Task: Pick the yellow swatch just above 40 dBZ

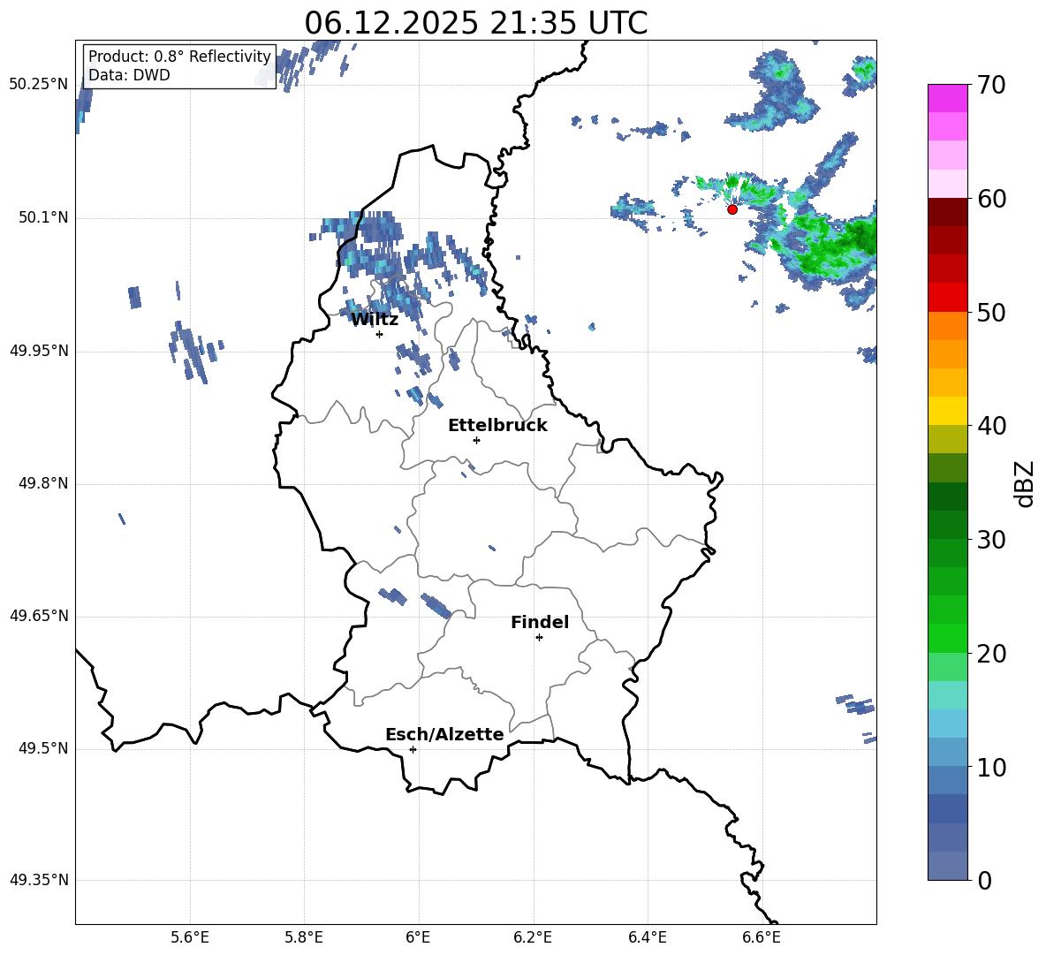Action: click(947, 412)
